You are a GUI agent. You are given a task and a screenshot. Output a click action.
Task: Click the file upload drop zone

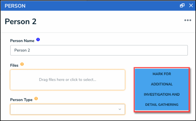pos(67,80)
